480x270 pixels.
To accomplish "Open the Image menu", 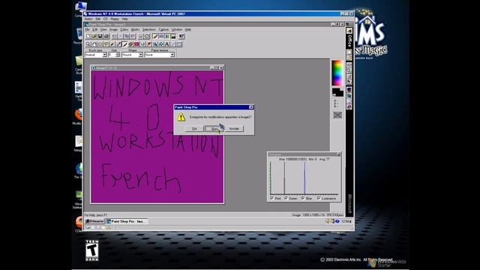I will click(x=113, y=29).
